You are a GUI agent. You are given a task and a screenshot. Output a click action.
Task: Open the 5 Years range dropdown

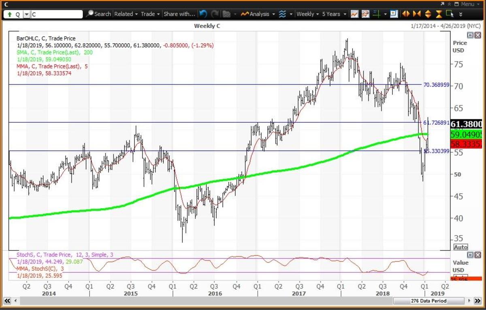click(x=334, y=14)
